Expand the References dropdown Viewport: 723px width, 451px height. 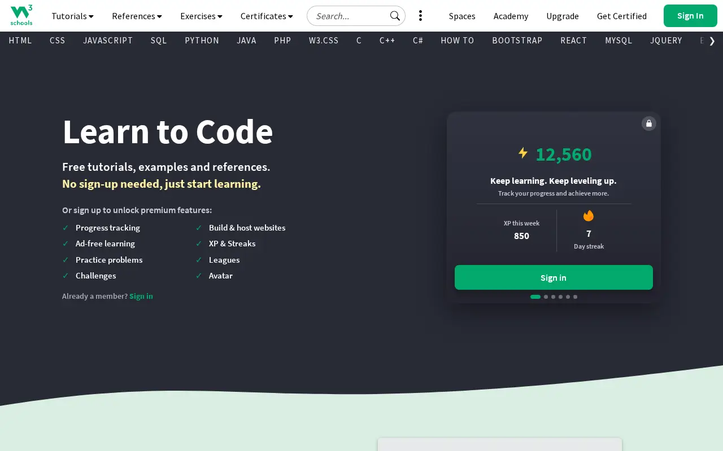click(x=137, y=16)
